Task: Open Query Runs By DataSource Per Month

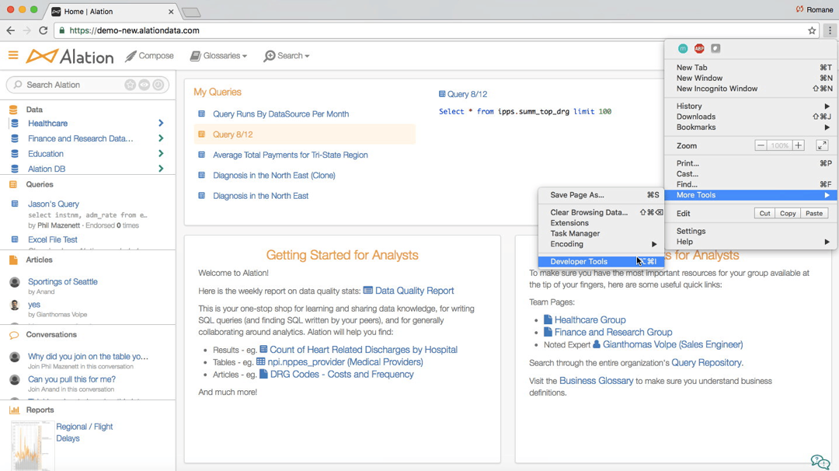Action: 281,114
